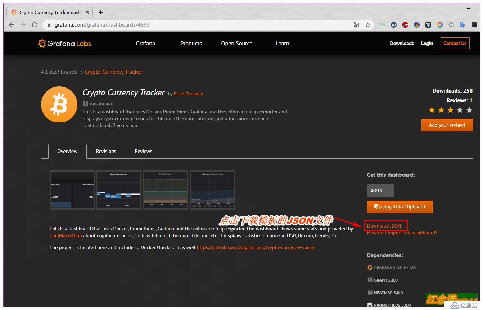Open the blue iP extension icon
This screenshot has height=310, width=483.
coord(394,25)
